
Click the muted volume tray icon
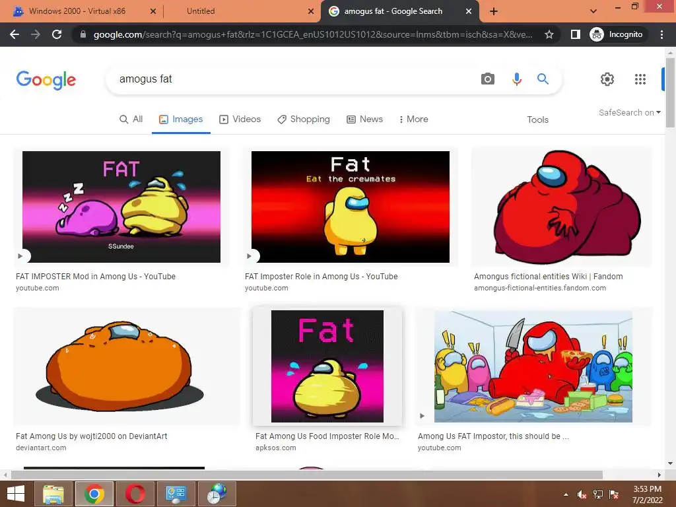pos(582,494)
